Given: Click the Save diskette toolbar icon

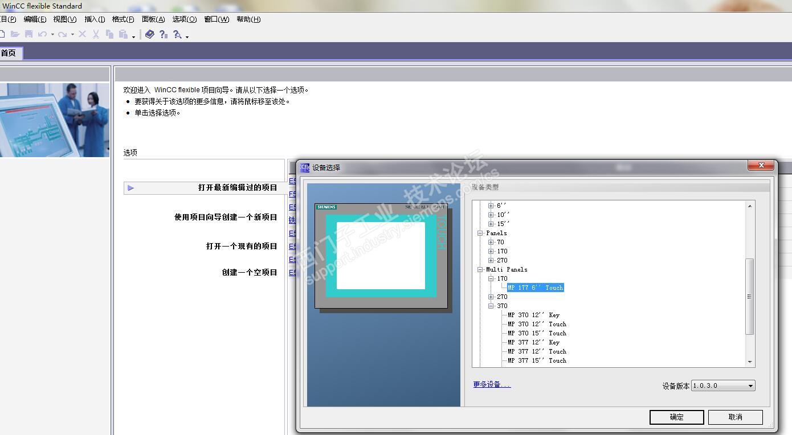Looking at the screenshot, I should tap(28, 34).
